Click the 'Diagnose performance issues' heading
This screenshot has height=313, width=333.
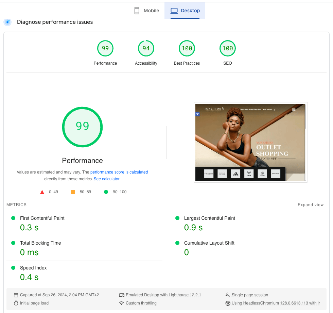pos(55,22)
